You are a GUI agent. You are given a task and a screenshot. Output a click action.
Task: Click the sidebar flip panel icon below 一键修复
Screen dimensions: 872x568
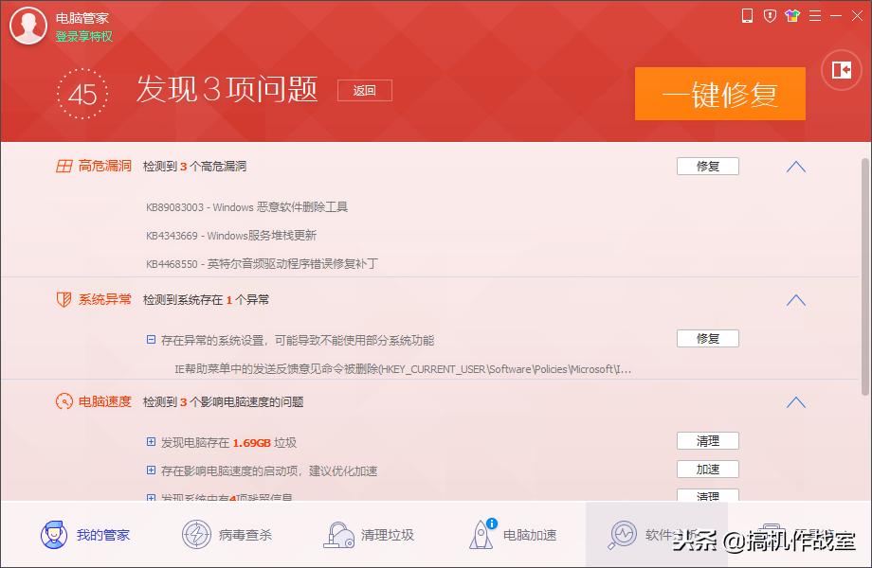[840, 70]
